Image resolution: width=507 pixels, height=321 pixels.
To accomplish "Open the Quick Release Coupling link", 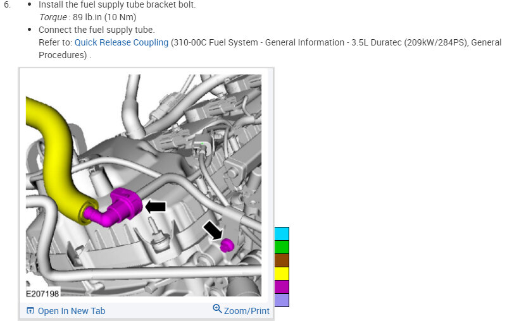I will (x=122, y=42).
